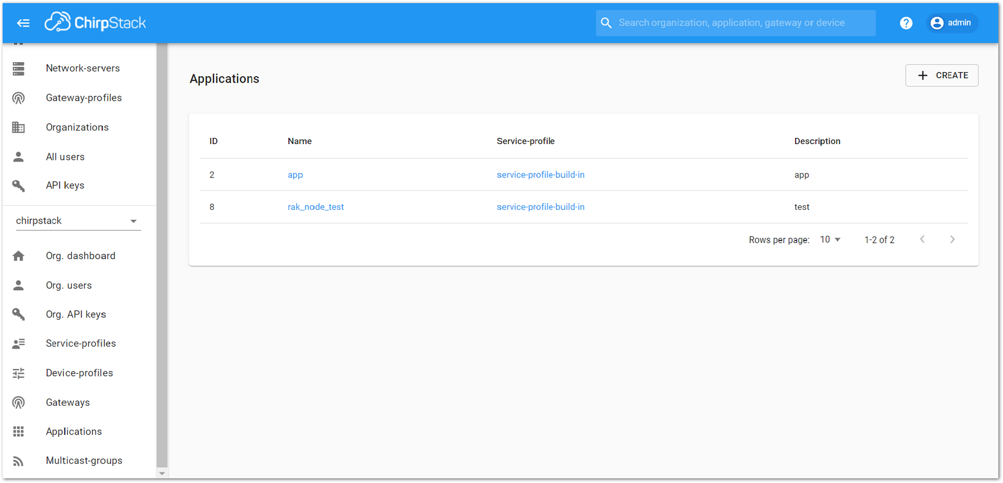Click the Description column header

818,142
